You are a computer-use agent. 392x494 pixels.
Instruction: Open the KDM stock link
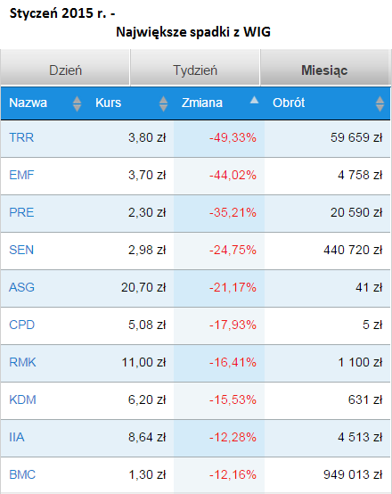pyautogui.click(x=22, y=400)
